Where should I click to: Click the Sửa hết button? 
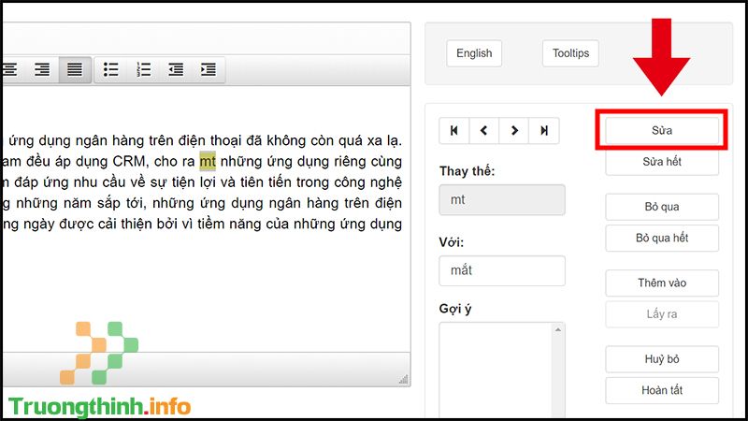coord(662,162)
